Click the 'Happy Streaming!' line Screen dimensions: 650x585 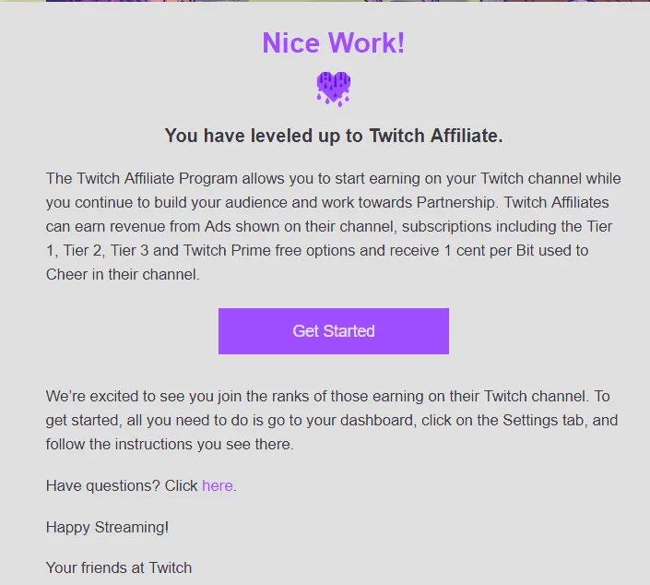107,527
